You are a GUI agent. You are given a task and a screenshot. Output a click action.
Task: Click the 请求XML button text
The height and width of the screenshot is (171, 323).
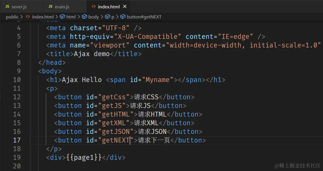[146, 123]
